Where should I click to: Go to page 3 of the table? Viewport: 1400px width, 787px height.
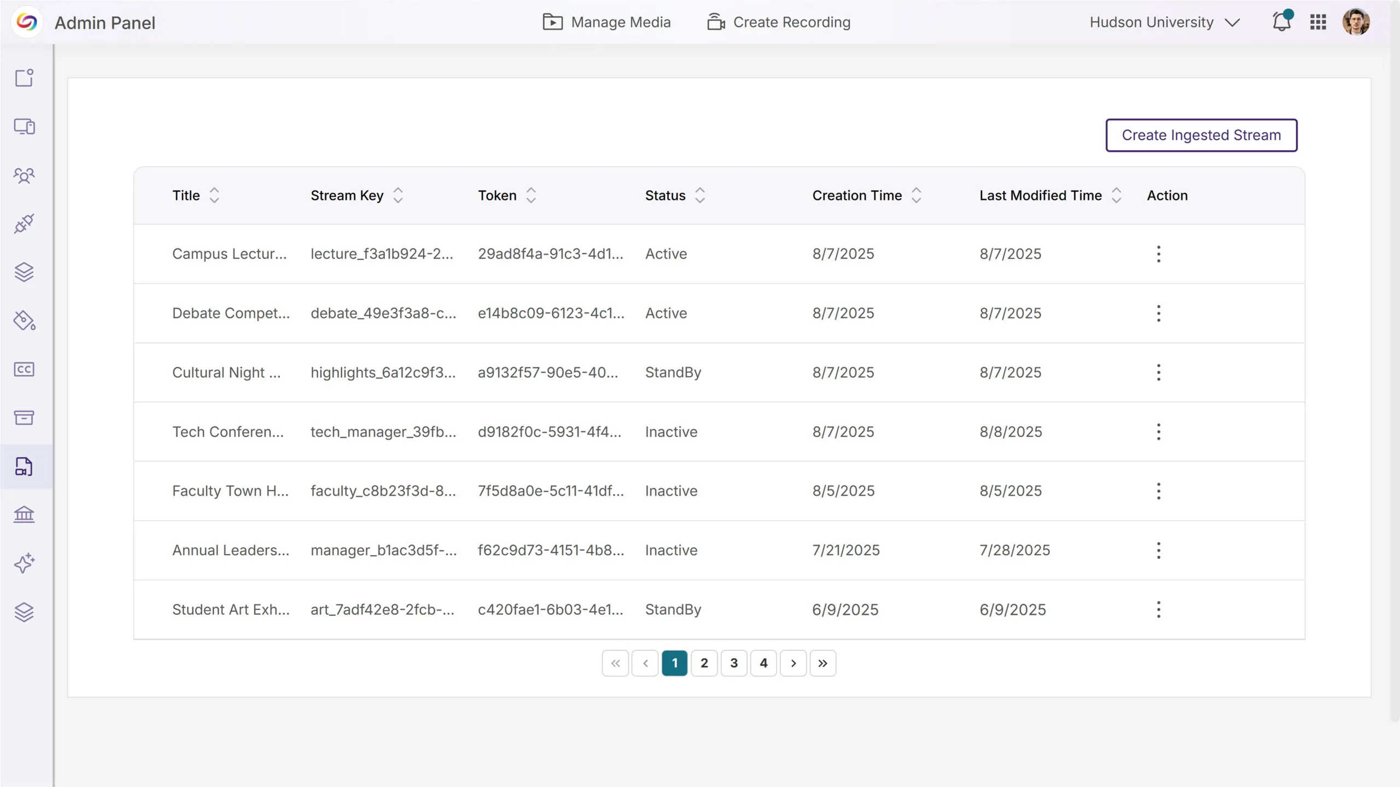pos(734,663)
